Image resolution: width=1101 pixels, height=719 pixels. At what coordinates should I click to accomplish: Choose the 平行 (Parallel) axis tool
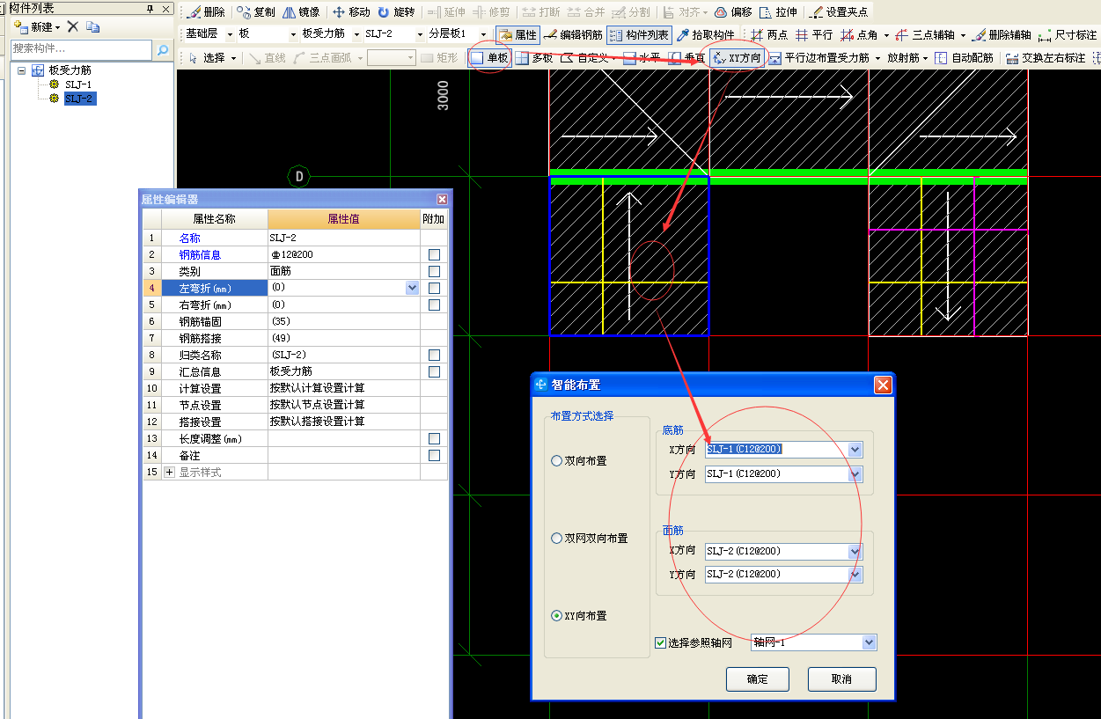coord(813,35)
